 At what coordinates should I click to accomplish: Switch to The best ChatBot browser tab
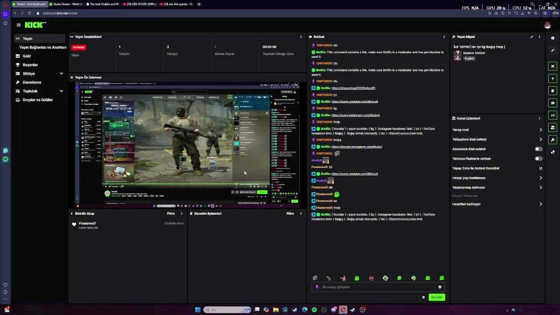tap(102, 4)
